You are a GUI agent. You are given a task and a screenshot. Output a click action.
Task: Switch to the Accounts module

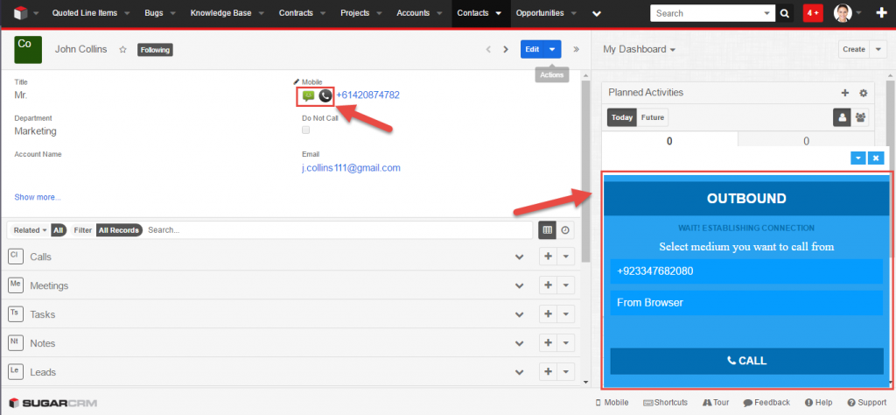click(413, 12)
